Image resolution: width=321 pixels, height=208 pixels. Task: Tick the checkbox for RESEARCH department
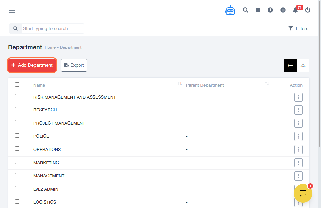tap(17, 109)
